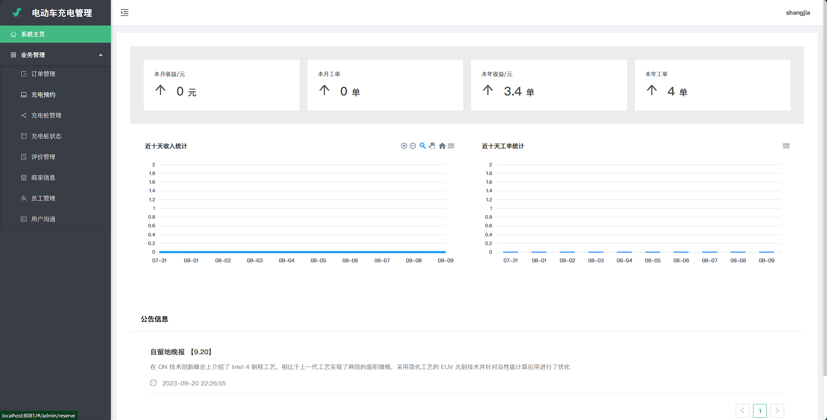Click zoom in icon on income chart
The height and width of the screenshot is (420, 827).
404,146
